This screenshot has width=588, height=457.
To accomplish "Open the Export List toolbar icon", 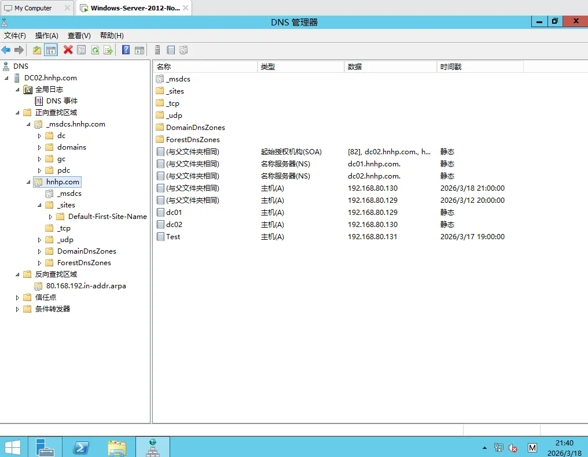I will [x=109, y=50].
